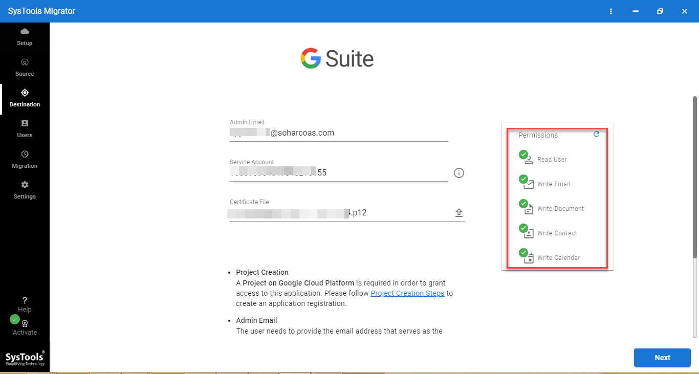Click the Write Contact permission icon
Screen dimensions: 699x374
click(x=527, y=232)
